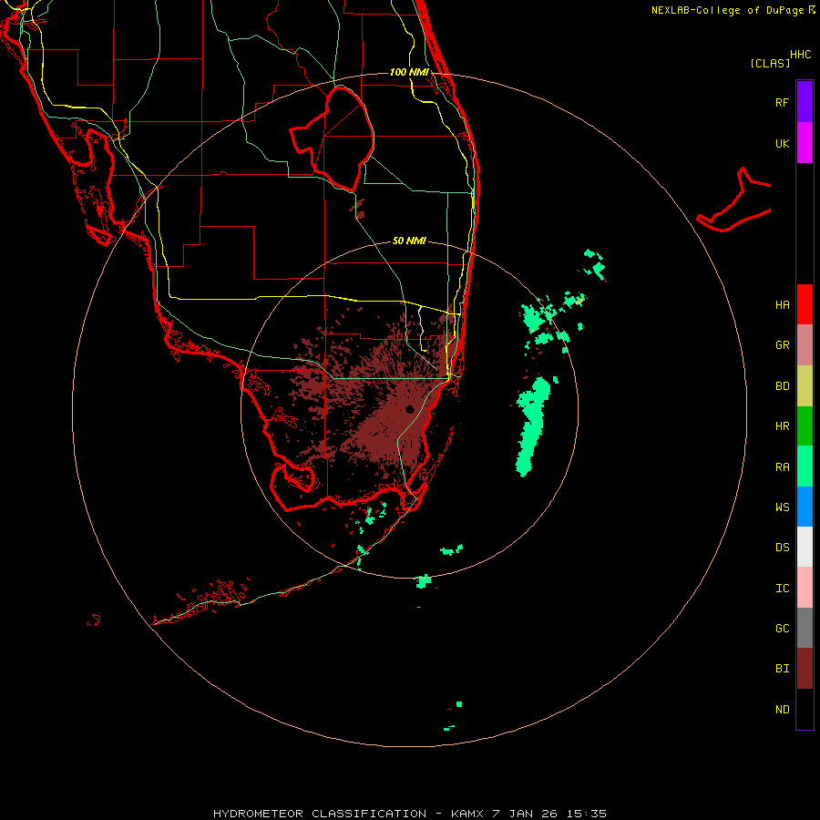Click the RF legend label
This screenshot has height=820, width=820.
[782, 102]
